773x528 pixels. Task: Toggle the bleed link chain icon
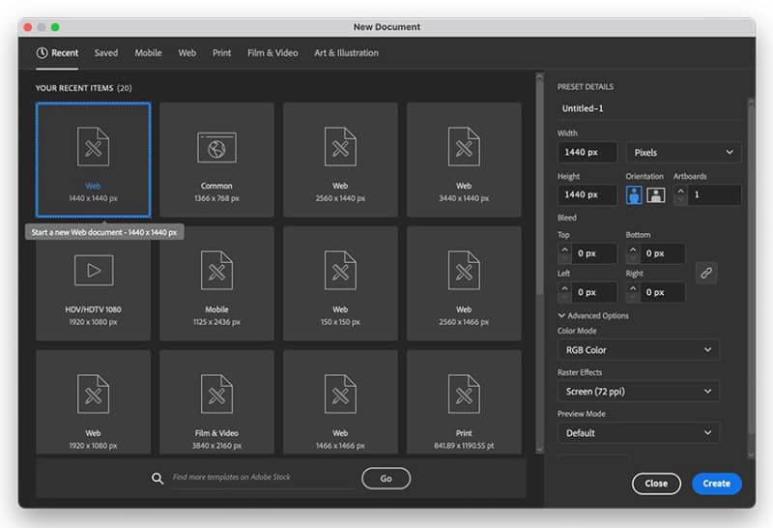(x=706, y=273)
